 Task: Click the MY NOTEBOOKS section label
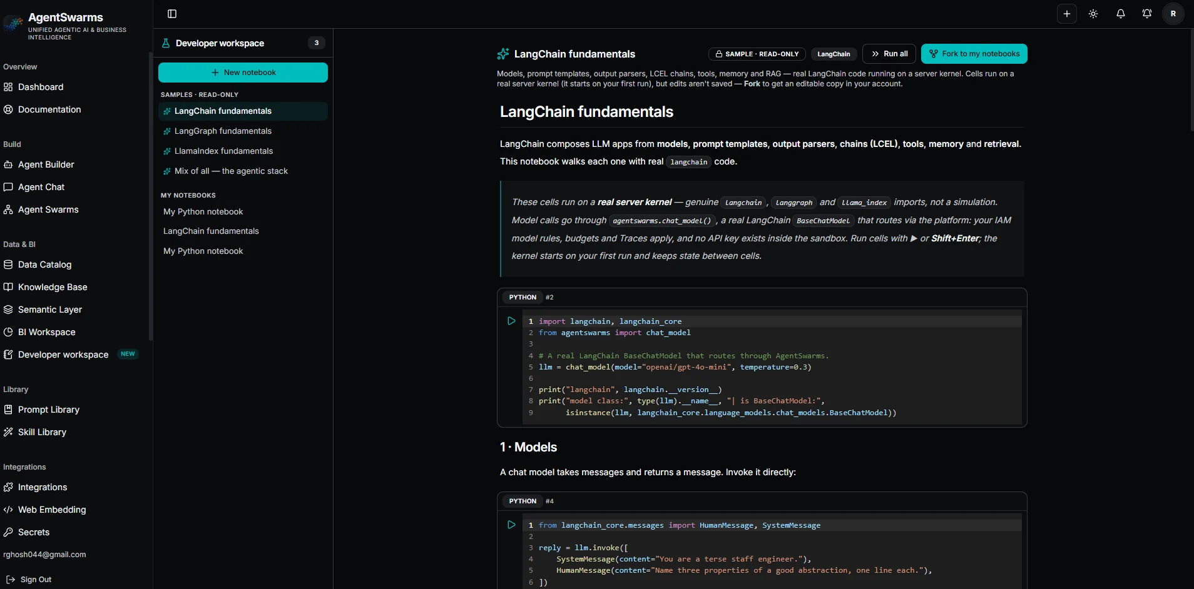(188, 196)
